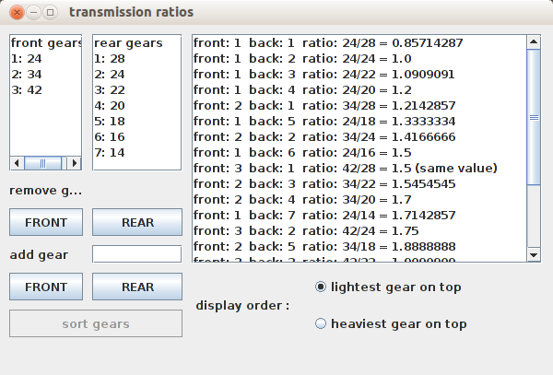Image resolution: width=553 pixels, height=375 pixels.
Task: Close the transmission ratios window
Action: point(17,12)
